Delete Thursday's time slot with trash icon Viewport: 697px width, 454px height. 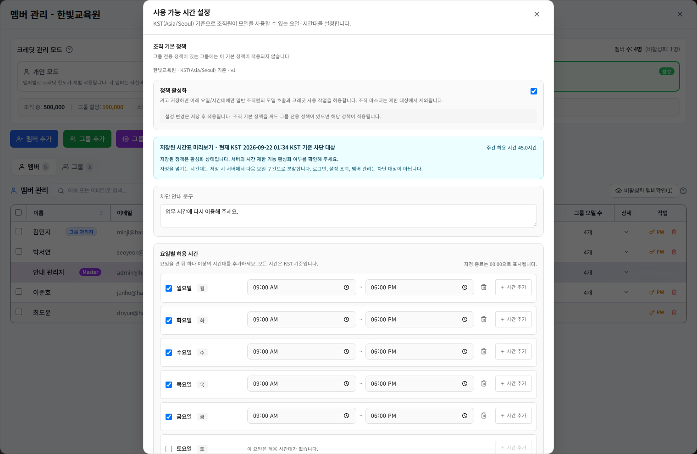[483, 383]
